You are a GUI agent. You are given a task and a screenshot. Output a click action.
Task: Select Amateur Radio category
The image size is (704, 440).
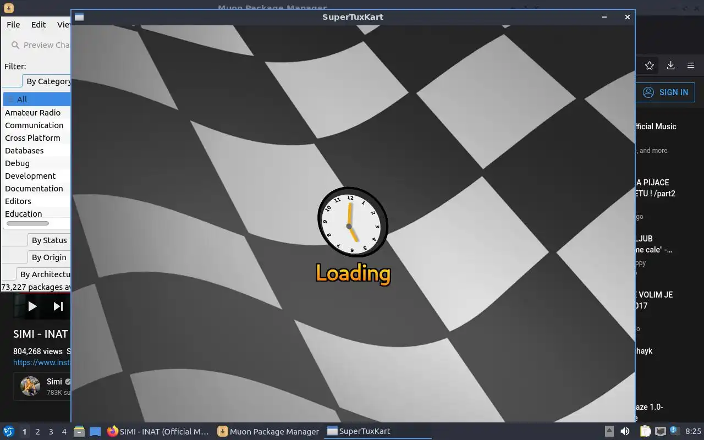coord(37,113)
